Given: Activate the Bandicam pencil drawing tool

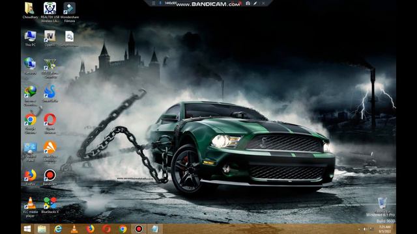Looking at the screenshot, I should tap(255, 3).
